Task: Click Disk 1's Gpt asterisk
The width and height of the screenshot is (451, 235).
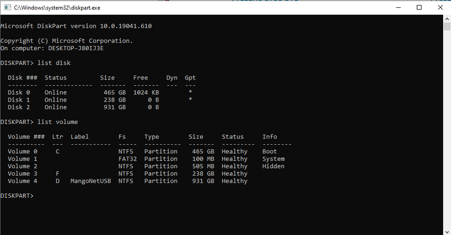Action: tap(190, 99)
